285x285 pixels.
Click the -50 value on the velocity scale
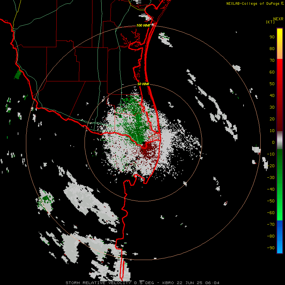point(271,201)
